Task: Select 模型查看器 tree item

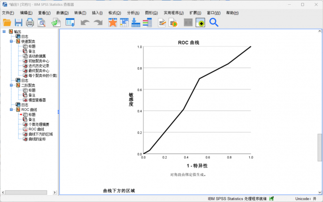Action: tap(37, 100)
